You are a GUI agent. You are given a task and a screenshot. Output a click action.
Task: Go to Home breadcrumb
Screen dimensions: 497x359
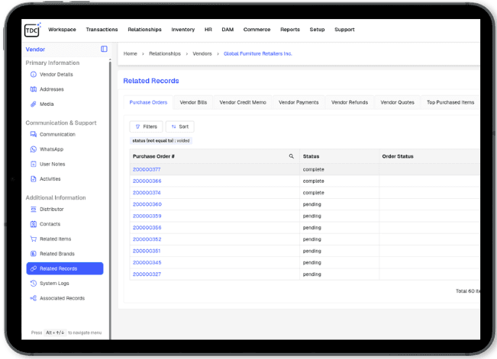[x=131, y=53]
